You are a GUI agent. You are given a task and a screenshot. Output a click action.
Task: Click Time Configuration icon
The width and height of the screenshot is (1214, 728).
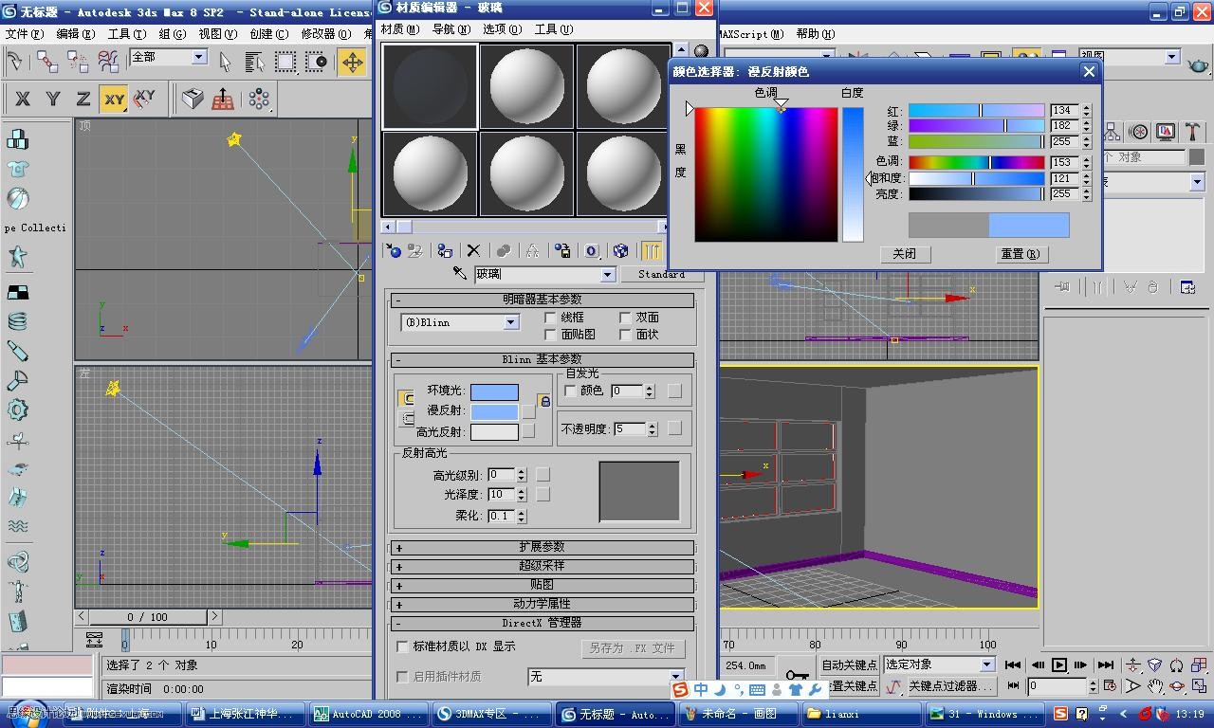1112,685
